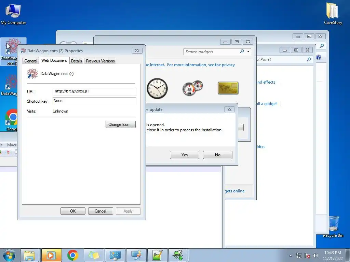Open the CaveStory folder on desktop
The image size is (350, 262).
(x=333, y=14)
